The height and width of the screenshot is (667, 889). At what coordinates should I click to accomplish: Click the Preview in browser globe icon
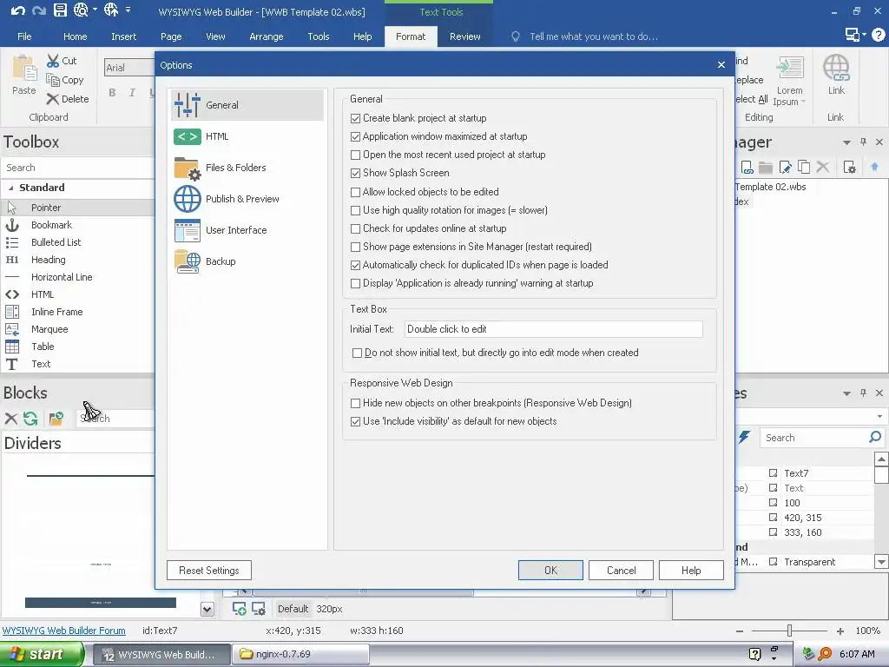(81, 10)
